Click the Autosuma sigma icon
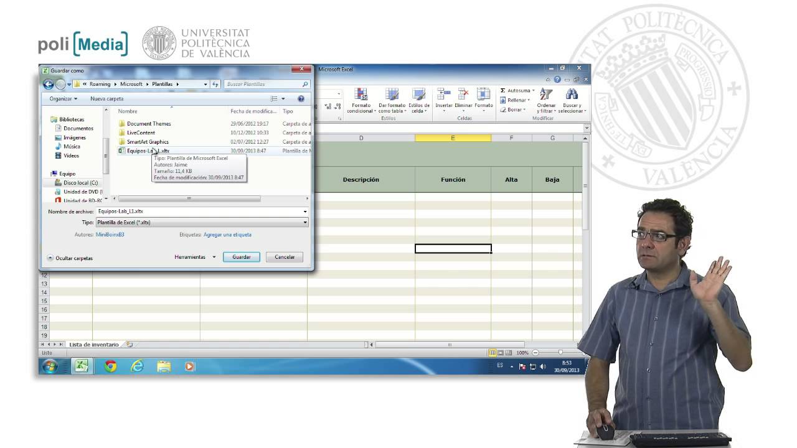The image size is (797, 448). [x=503, y=91]
